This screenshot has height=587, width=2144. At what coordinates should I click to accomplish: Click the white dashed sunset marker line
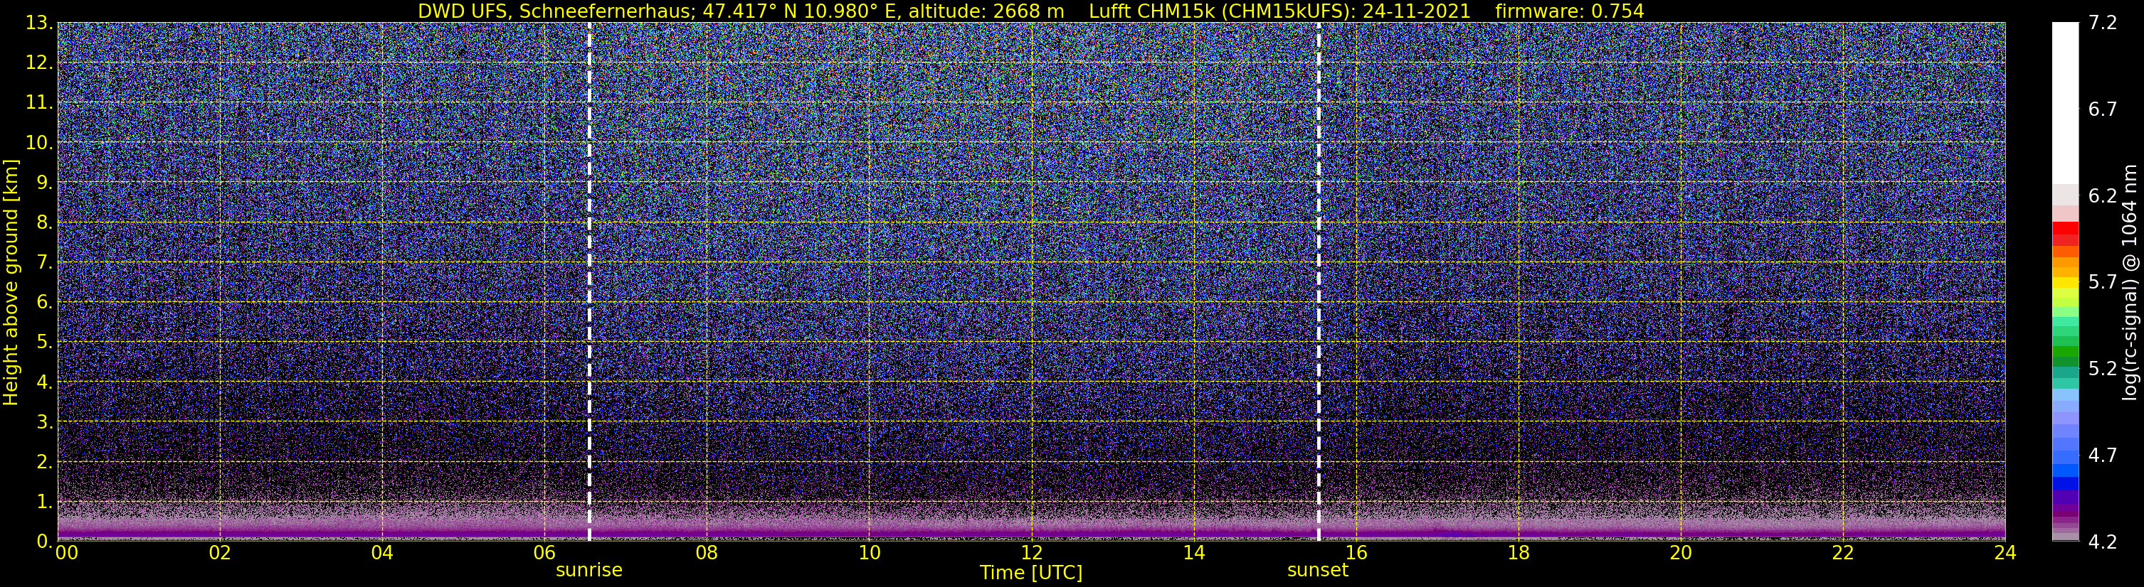tap(1319, 282)
